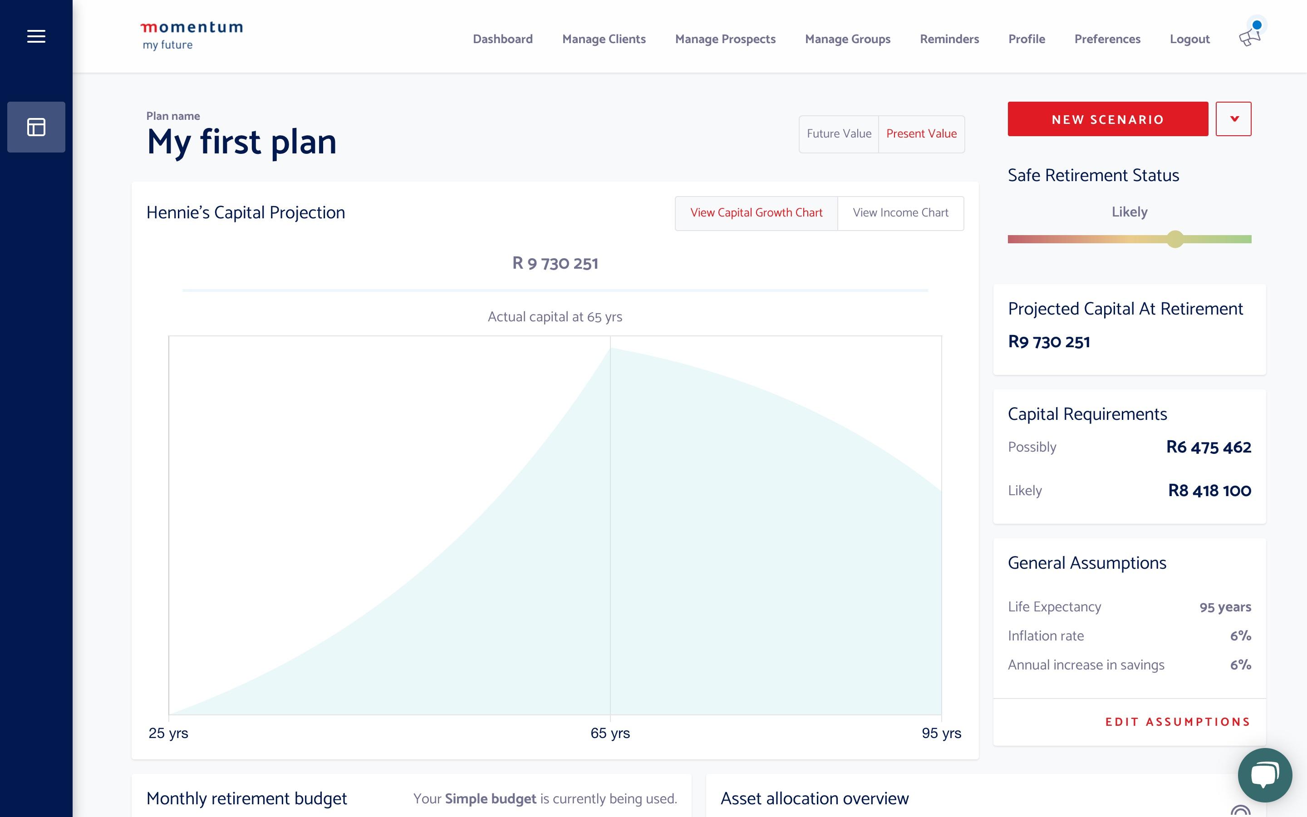Go to Dashboard
The width and height of the screenshot is (1307, 817).
point(503,39)
